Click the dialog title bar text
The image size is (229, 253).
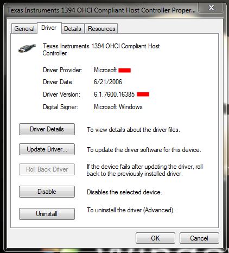101,10
